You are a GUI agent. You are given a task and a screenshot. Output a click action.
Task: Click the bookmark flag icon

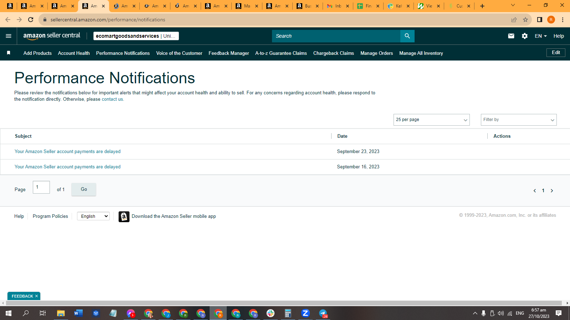point(9,53)
